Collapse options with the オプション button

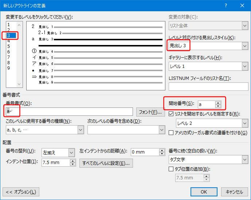click(21, 192)
